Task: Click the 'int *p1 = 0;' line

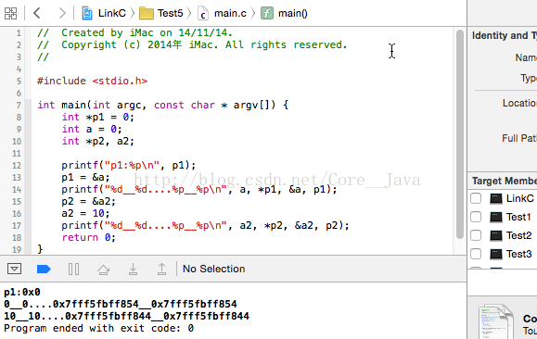Action: [x=98, y=117]
